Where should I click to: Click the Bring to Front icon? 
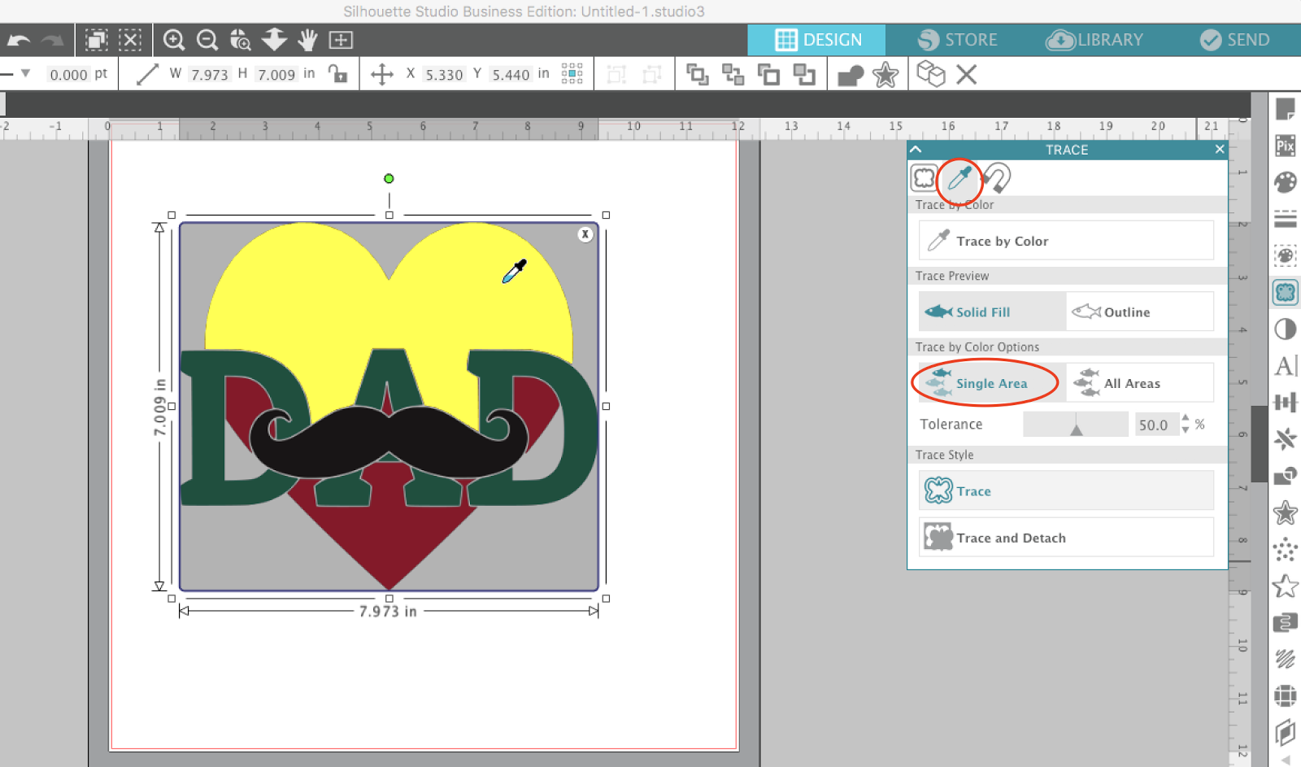pyautogui.click(x=697, y=74)
